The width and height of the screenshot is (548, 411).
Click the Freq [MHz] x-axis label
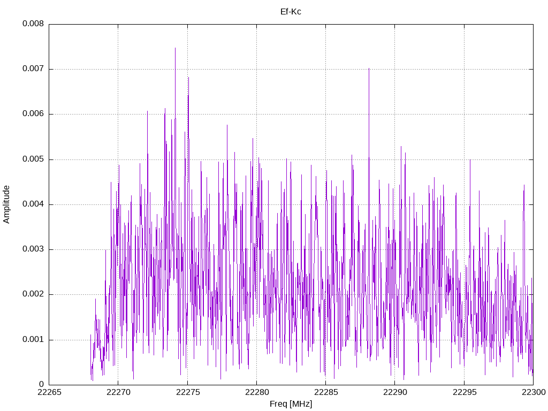pos(291,404)
